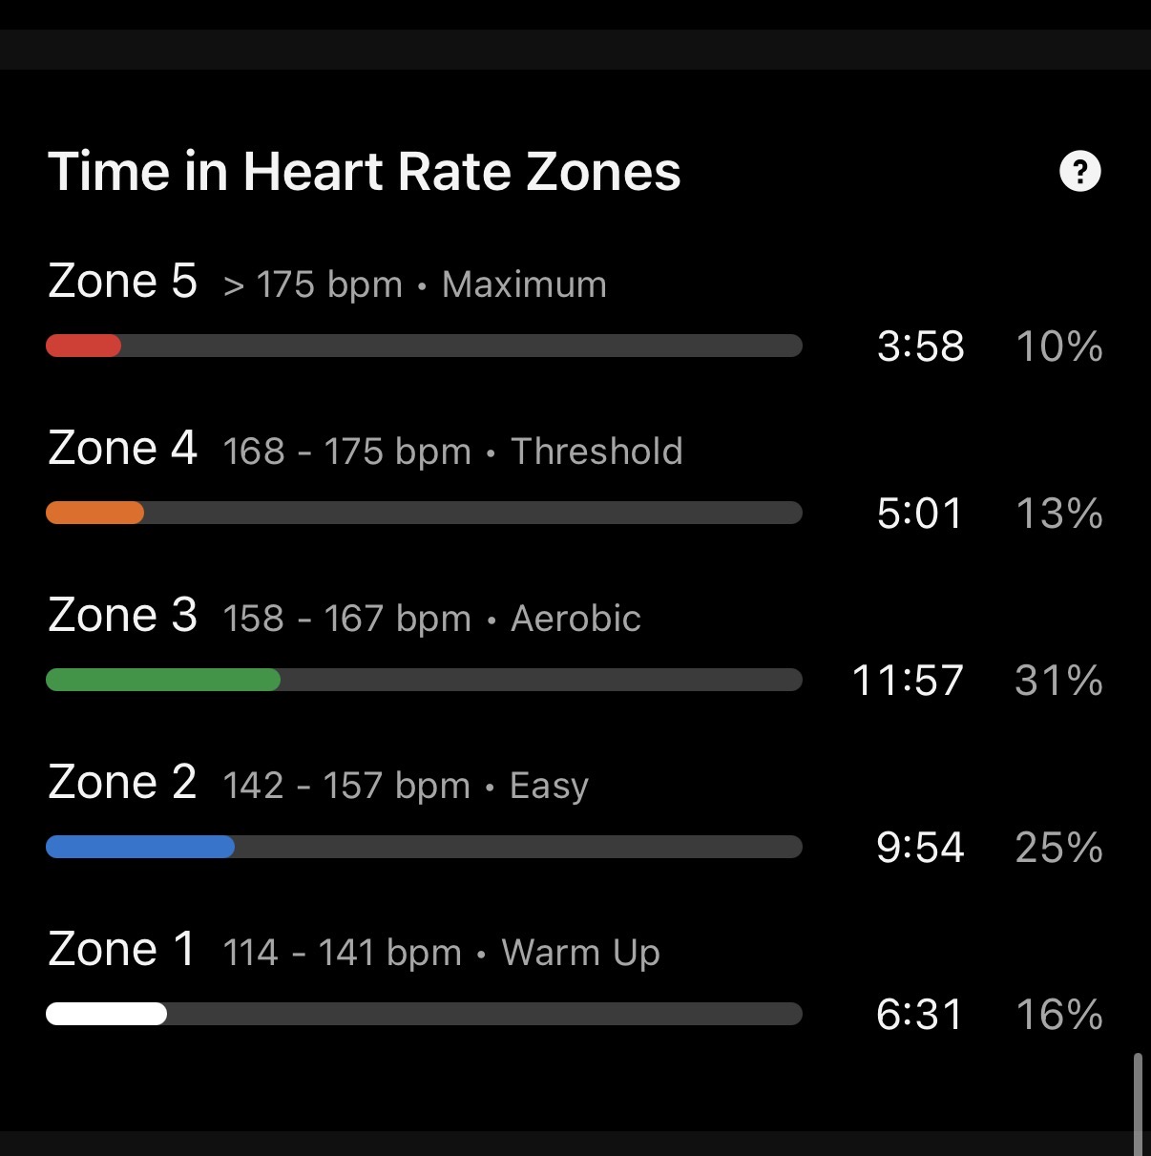This screenshot has height=1156, width=1151.
Task: Click the 3:58 time for Zone 5
Action: [920, 347]
